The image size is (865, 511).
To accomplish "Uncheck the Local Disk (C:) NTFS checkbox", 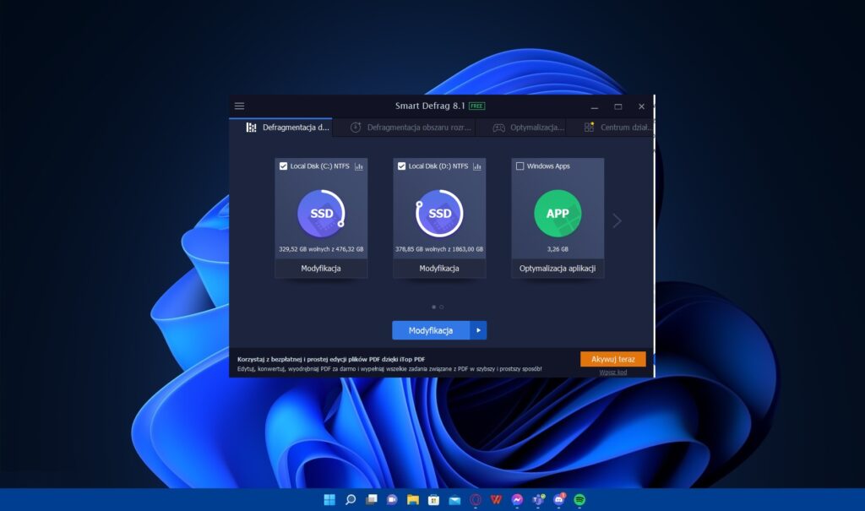I will click(284, 166).
